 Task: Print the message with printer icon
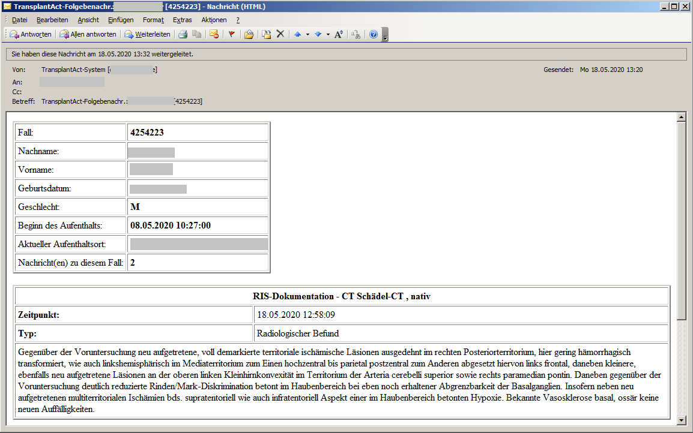click(183, 34)
